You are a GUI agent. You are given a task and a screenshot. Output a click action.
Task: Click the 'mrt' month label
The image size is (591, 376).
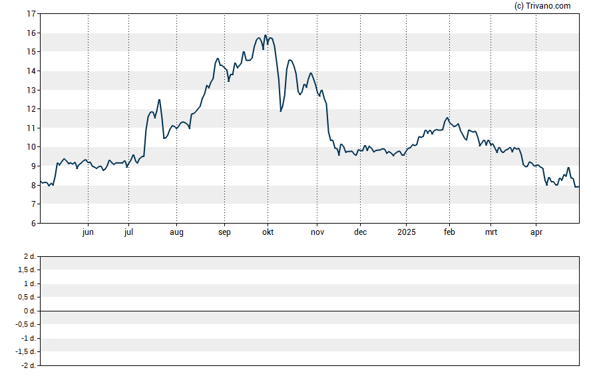tap(491, 232)
